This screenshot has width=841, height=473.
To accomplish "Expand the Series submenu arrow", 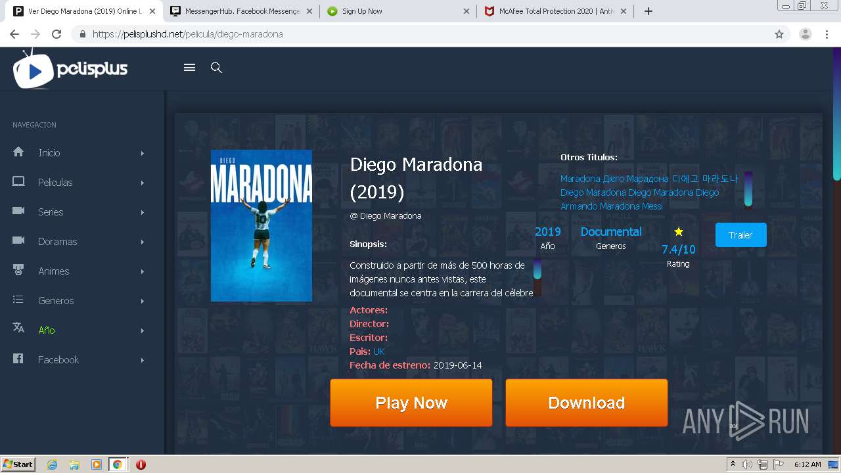I will [x=142, y=212].
